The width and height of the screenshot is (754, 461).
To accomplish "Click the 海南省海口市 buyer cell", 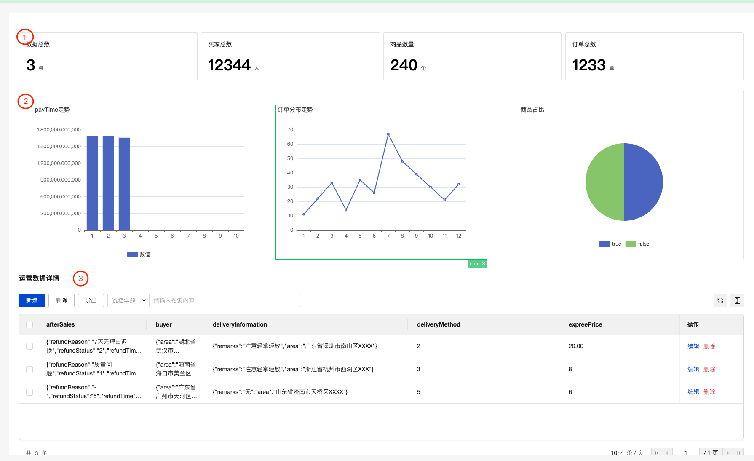I will [176, 369].
